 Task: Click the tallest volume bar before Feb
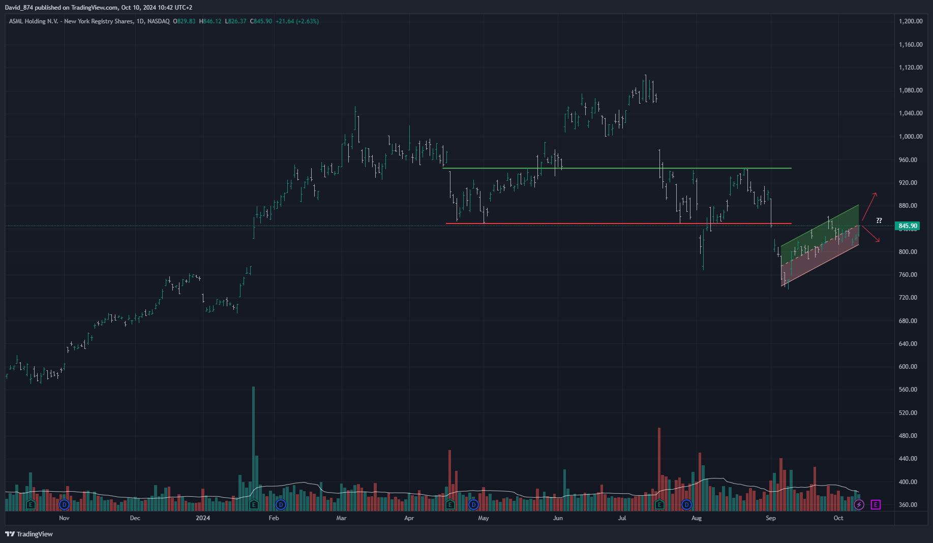click(253, 449)
